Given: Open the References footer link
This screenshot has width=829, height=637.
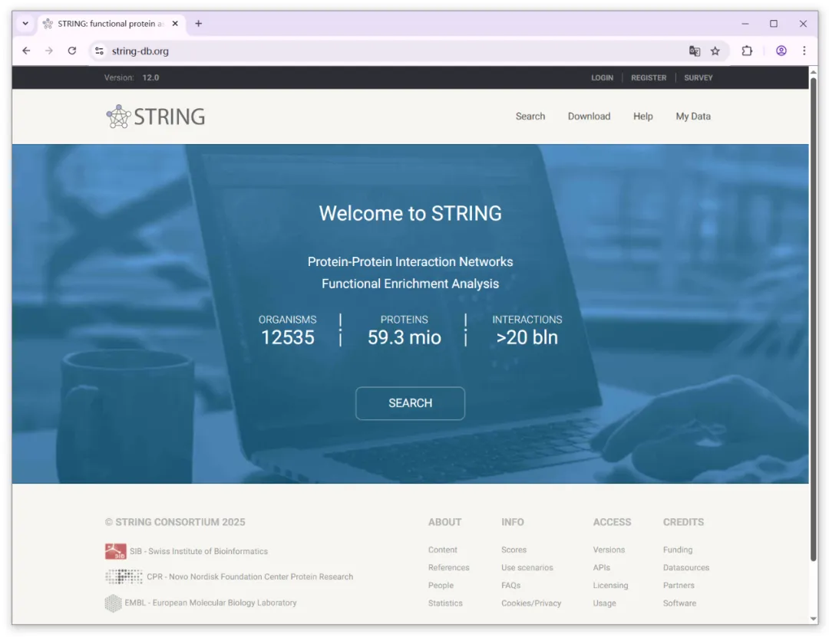Looking at the screenshot, I should [449, 567].
